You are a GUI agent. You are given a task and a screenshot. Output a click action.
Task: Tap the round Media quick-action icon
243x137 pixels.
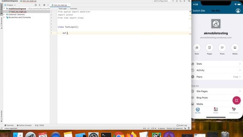coord(235,48)
